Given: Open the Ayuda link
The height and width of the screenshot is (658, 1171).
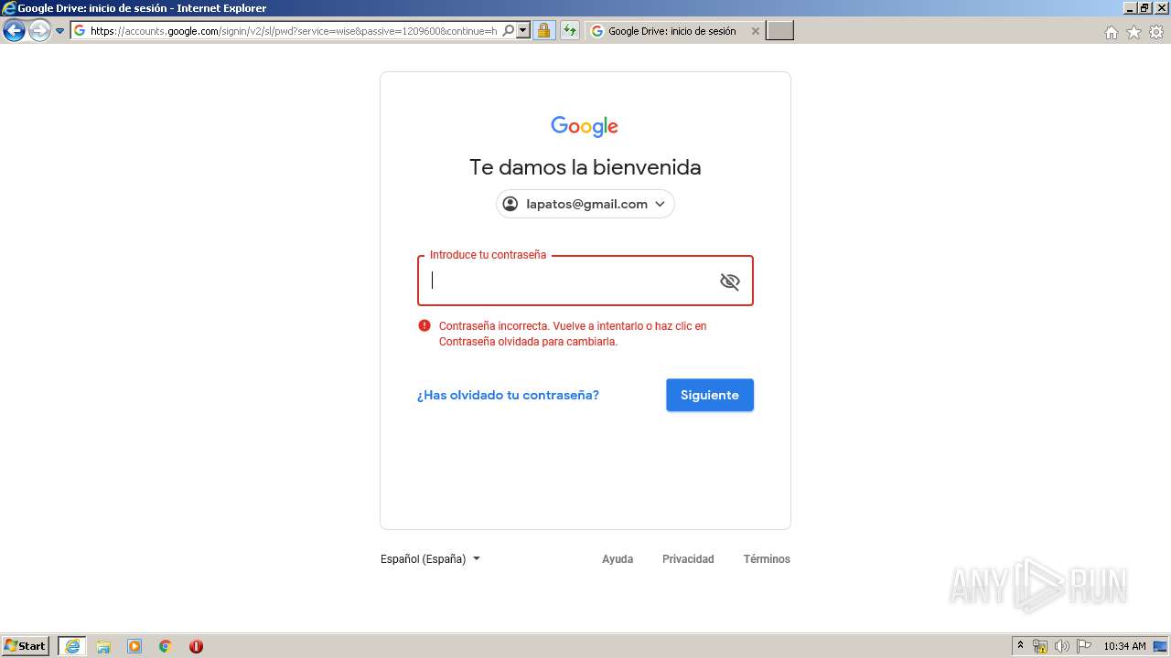Looking at the screenshot, I should [x=618, y=558].
